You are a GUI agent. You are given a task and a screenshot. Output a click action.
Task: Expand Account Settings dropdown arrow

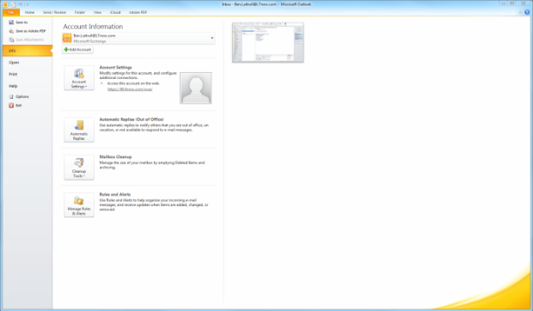pyautogui.click(x=86, y=87)
